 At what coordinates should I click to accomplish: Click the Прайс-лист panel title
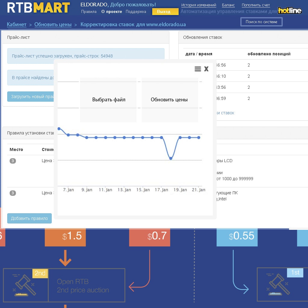(x=18, y=37)
